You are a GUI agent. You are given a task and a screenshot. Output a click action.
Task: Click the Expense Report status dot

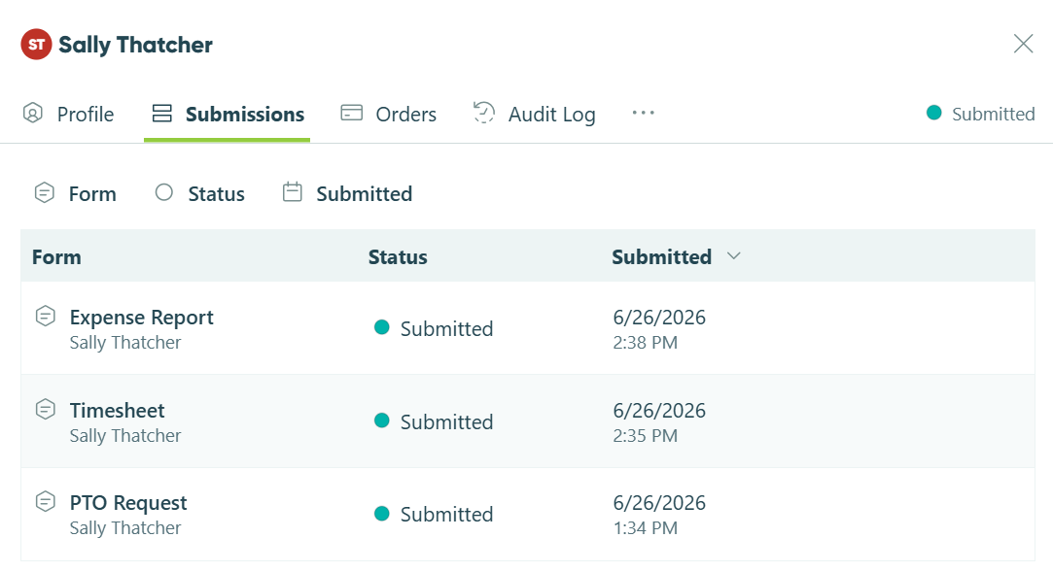381,327
